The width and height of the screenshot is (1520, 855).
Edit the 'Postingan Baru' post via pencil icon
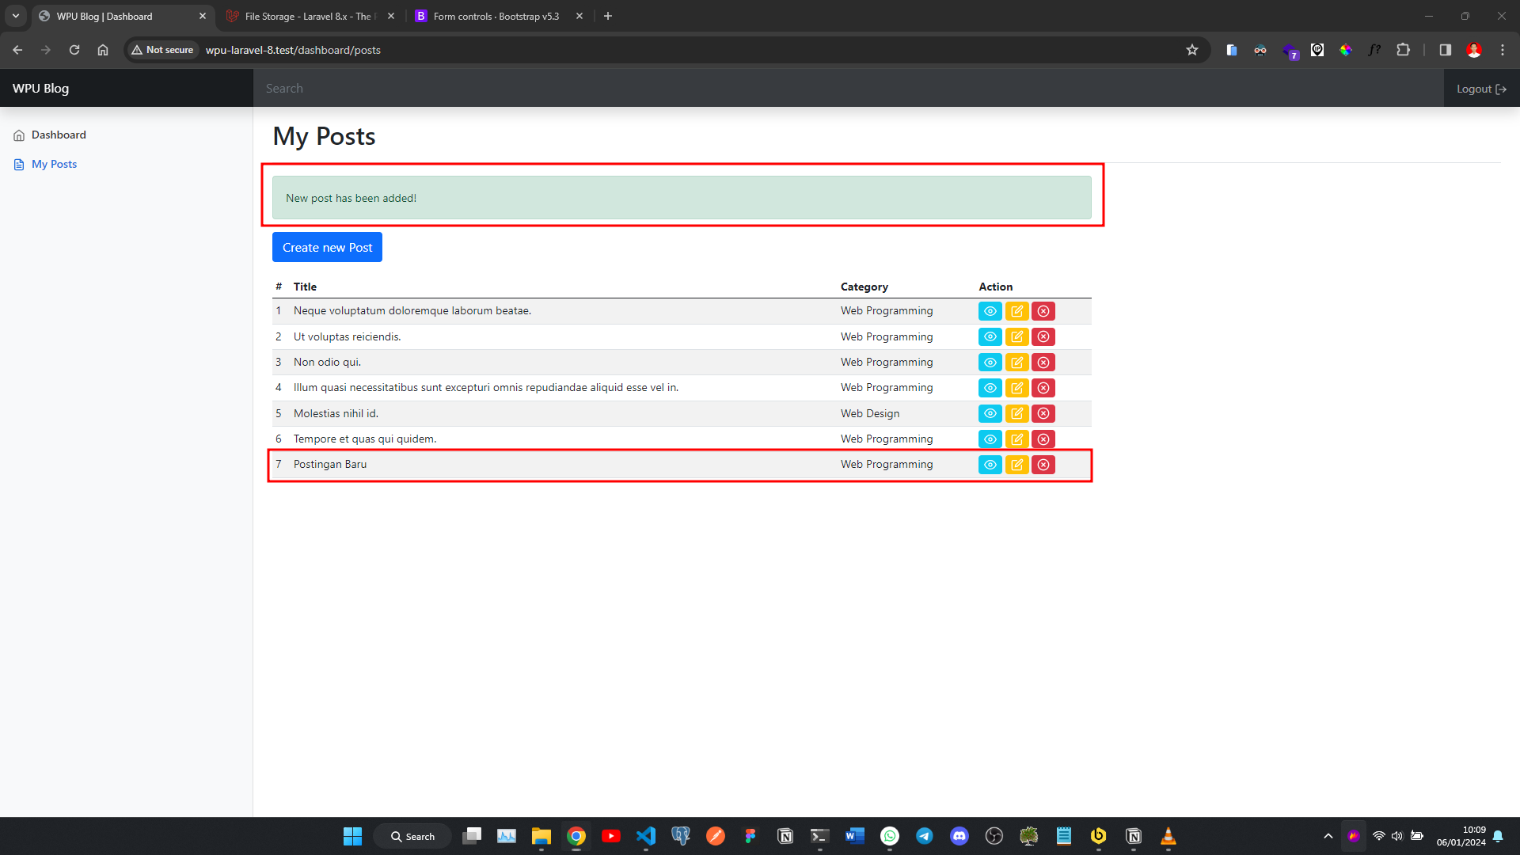pyautogui.click(x=1016, y=465)
